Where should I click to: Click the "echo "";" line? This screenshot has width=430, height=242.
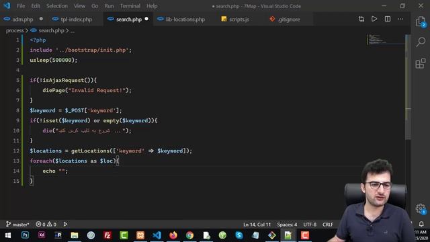pyautogui.click(x=55, y=171)
